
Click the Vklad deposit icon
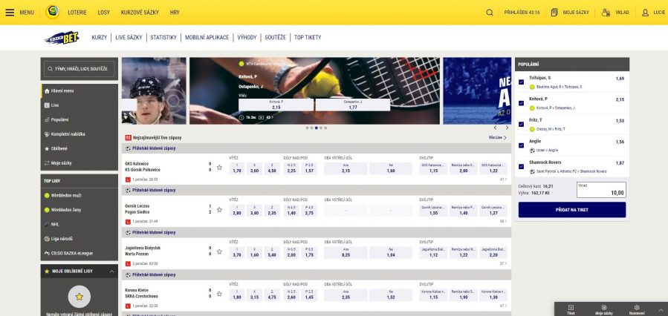[606, 13]
